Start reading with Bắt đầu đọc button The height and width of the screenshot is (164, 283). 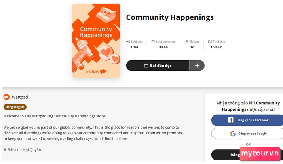tap(158, 66)
